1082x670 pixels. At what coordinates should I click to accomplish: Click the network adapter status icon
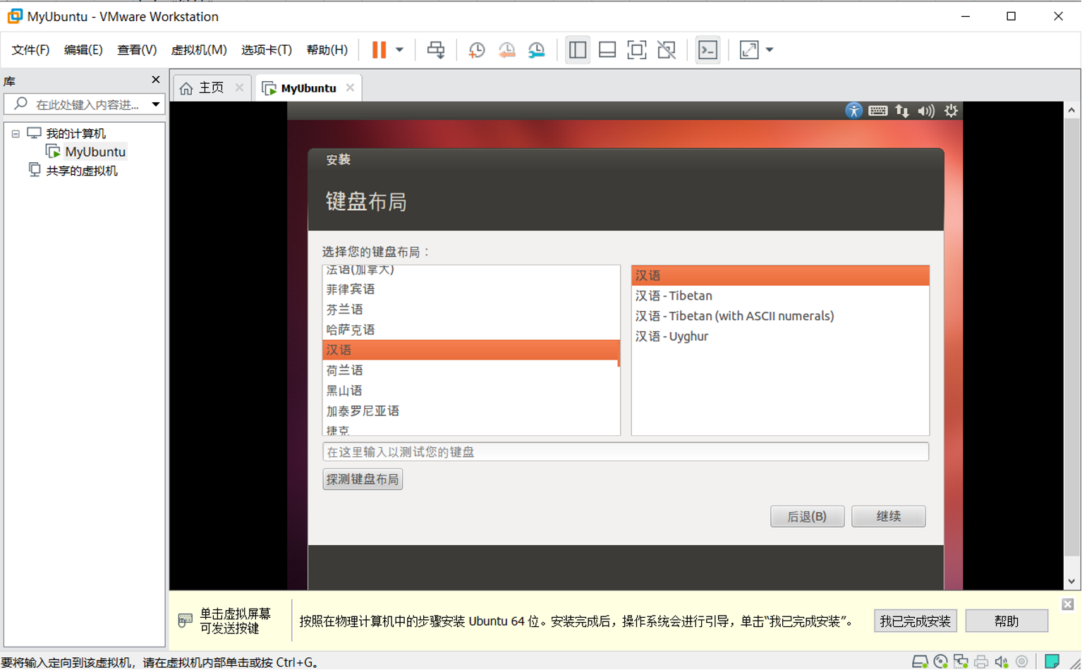[x=961, y=662]
